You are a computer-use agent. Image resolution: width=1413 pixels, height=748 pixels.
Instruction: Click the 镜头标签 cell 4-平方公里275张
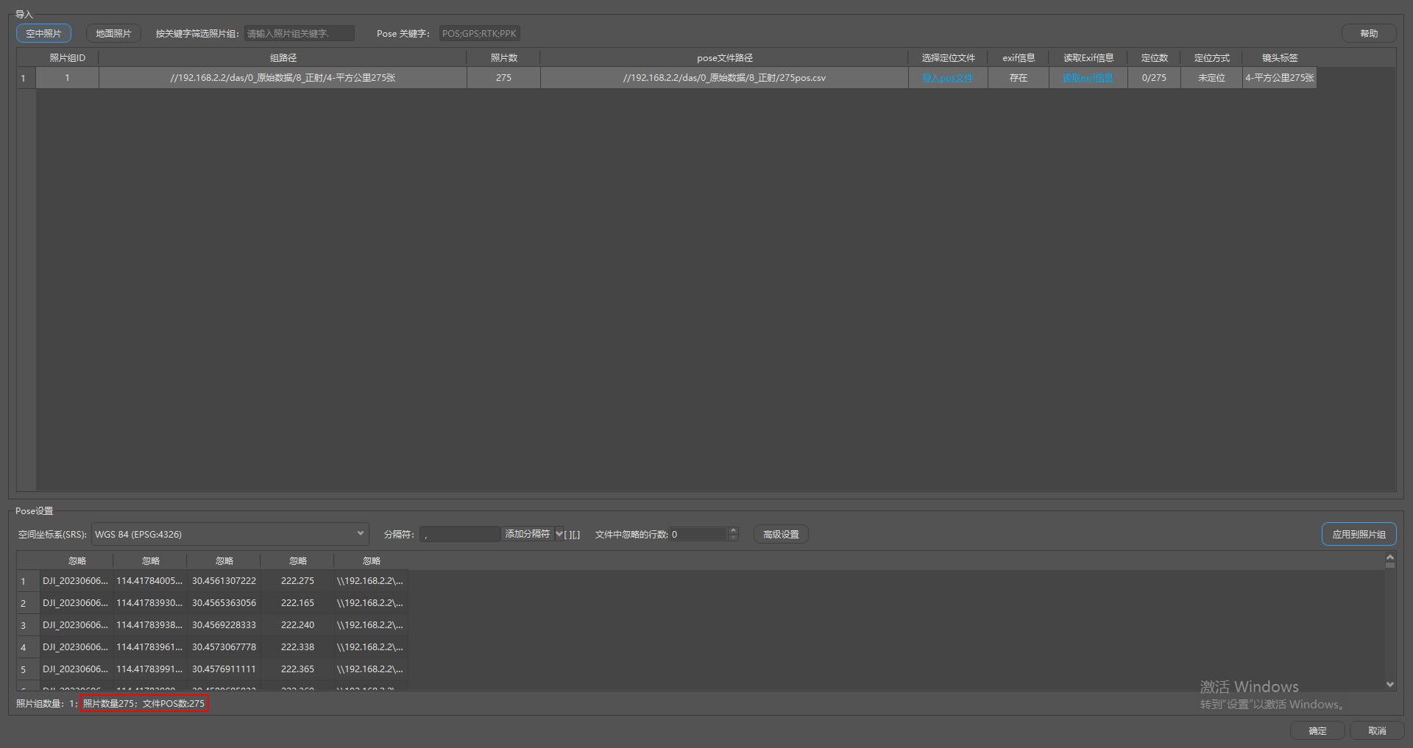point(1279,78)
